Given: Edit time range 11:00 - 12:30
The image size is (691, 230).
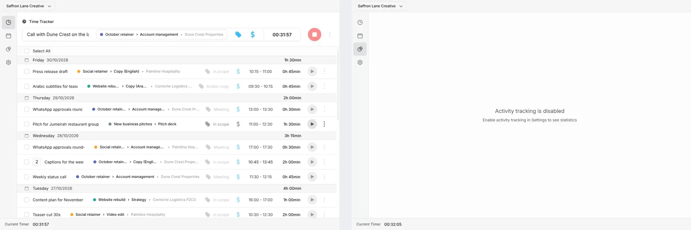Looking at the screenshot, I should 261,124.
